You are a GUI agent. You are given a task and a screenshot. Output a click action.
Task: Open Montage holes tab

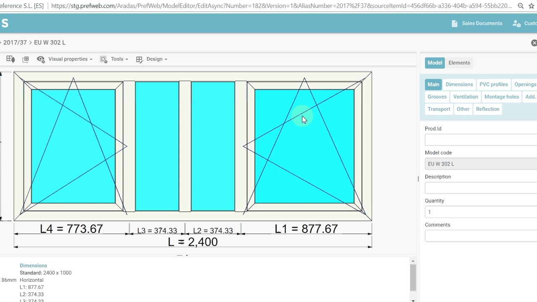(501, 97)
